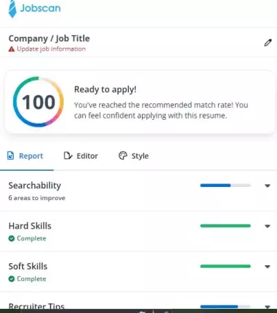Click the Jobscan tie logo icon

(x=12, y=9)
